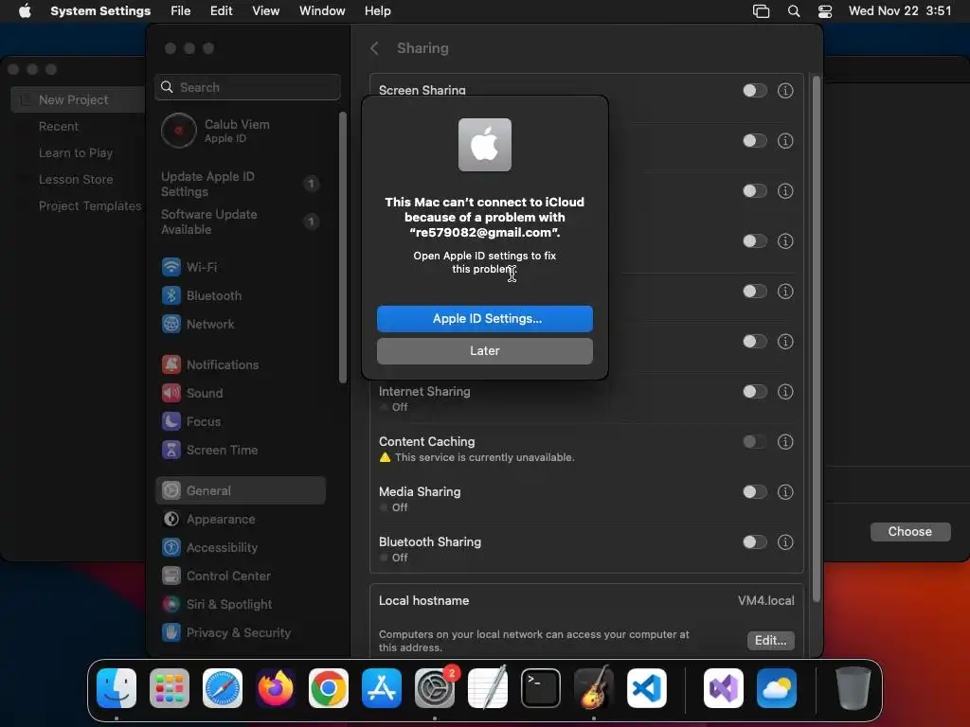The image size is (970, 727).
Task: Open GarageBand from the Dock
Action: point(594,688)
